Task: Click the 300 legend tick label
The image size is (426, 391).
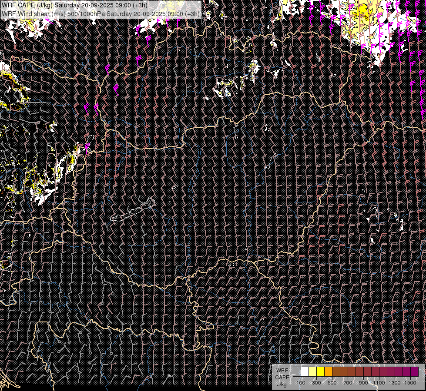Action: (316, 383)
